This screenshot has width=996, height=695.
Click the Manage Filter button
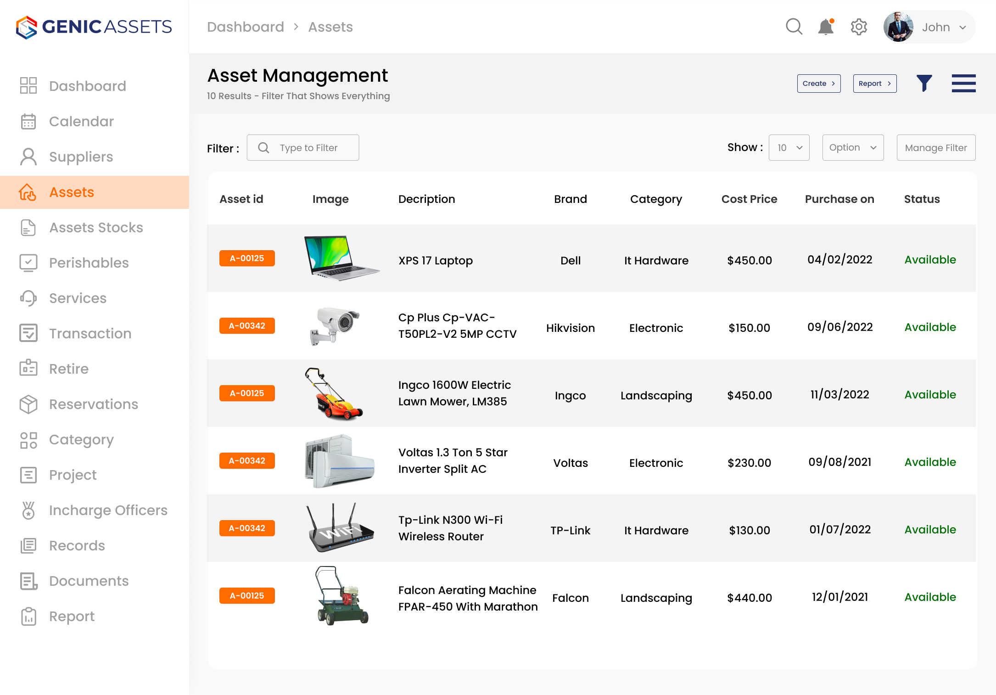[x=936, y=147]
